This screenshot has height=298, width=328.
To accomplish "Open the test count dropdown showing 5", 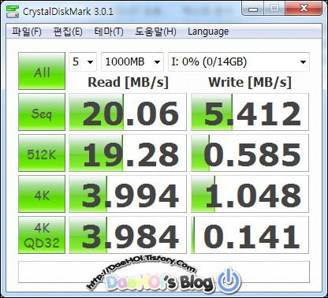I will click(83, 61).
